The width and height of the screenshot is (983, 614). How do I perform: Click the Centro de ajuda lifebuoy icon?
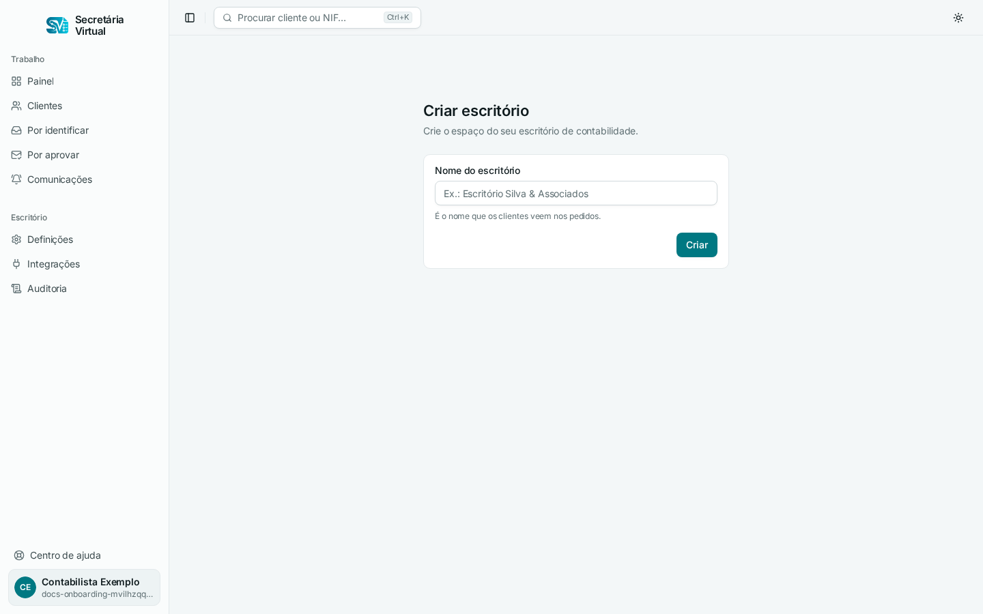click(19, 555)
